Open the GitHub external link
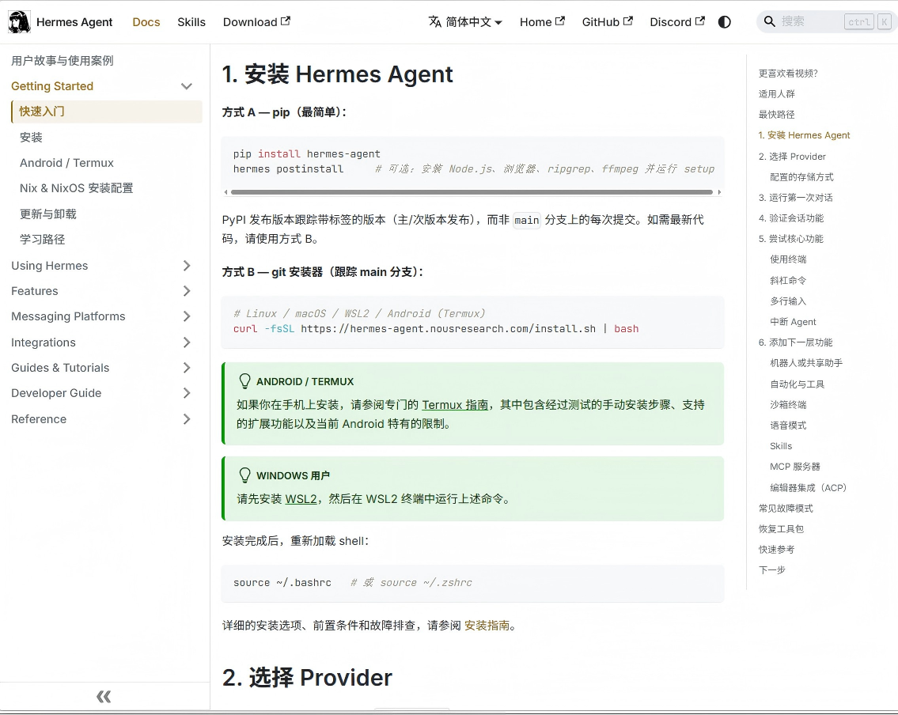 [607, 22]
